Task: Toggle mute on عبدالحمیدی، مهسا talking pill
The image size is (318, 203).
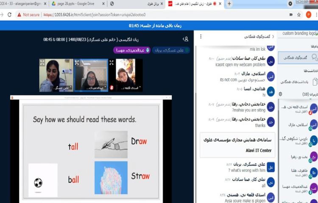Action: pyautogui.click(x=132, y=50)
